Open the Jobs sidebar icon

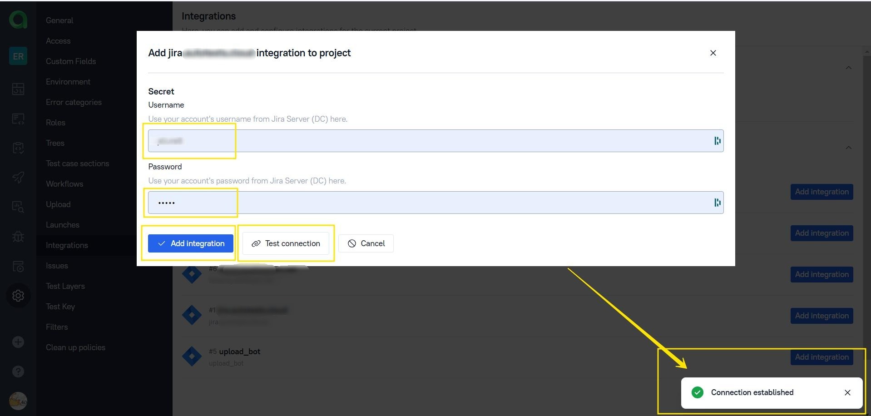click(18, 266)
